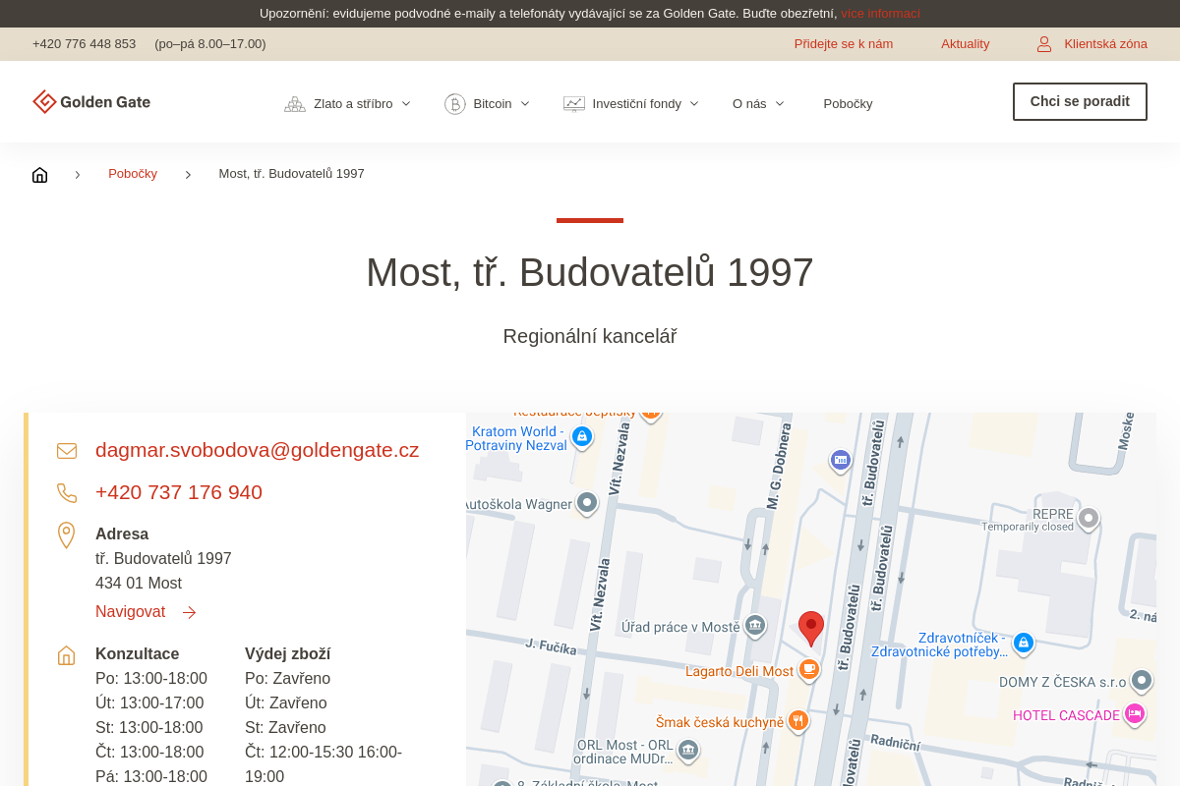
Task: Click the Navigovat link
Action: tap(130, 612)
